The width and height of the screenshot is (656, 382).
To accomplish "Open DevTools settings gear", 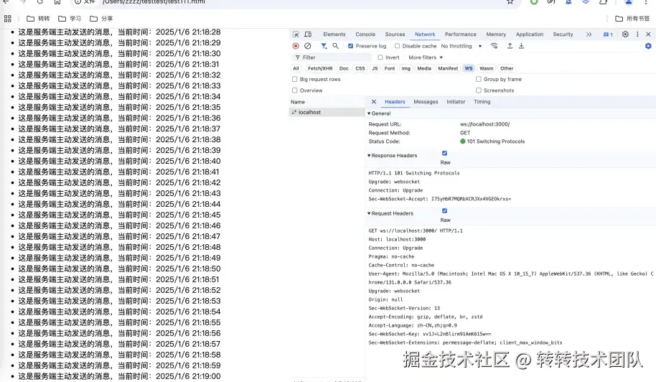I will pyautogui.click(x=625, y=34).
